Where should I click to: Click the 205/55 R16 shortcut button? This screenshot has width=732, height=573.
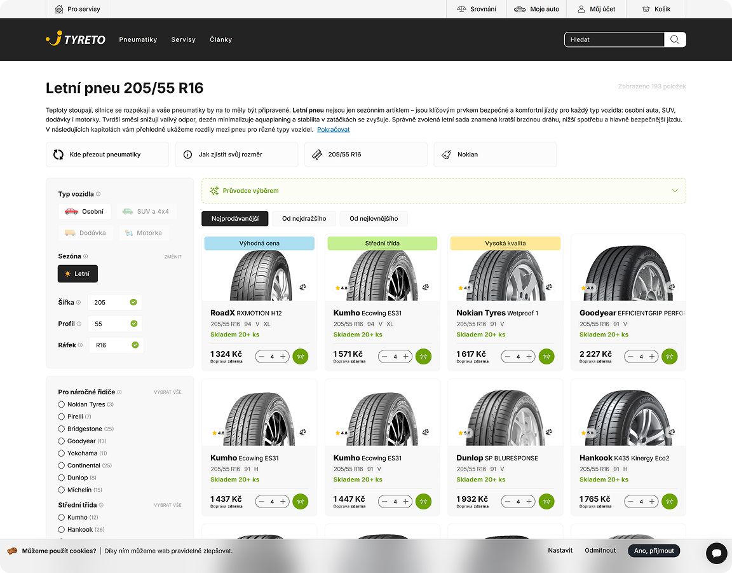(x=365, y=155)
